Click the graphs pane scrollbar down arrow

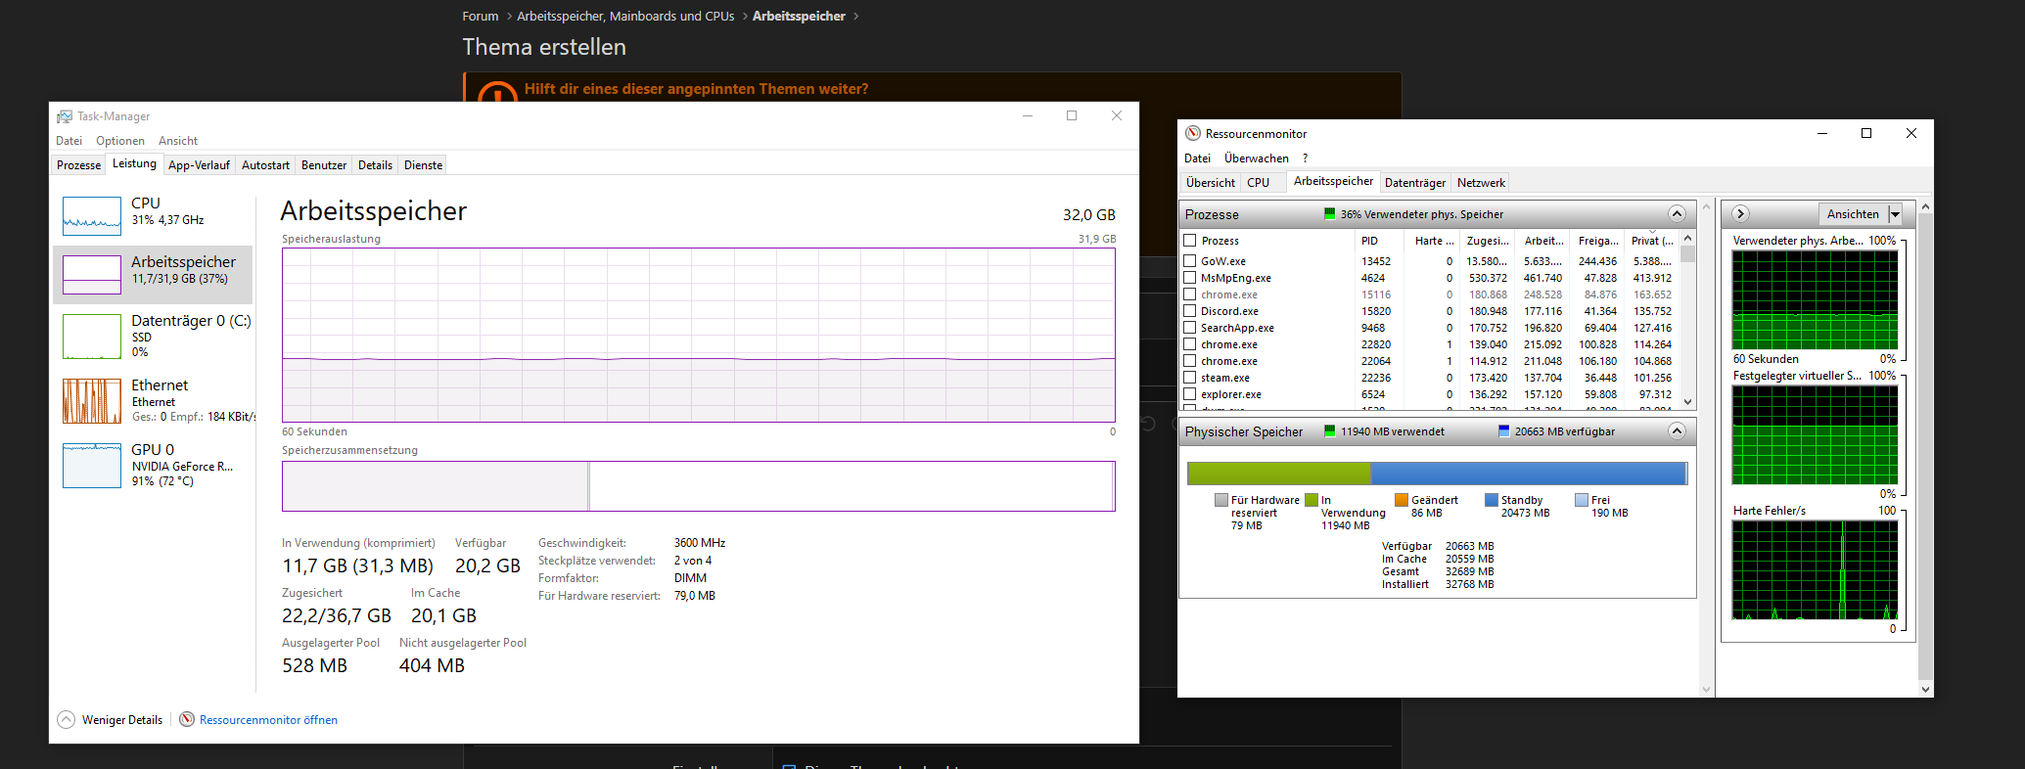coord(1925,689)
